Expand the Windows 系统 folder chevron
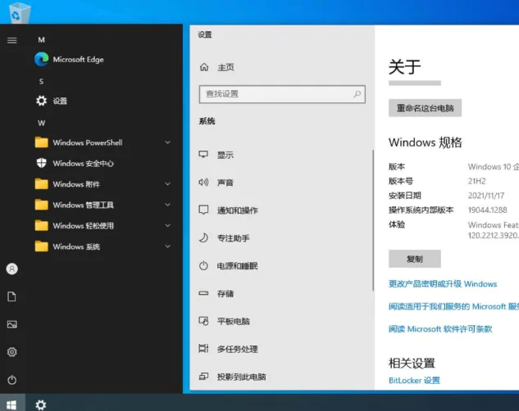519x411 pixels. pyautogui.click(x=168, y=246)
